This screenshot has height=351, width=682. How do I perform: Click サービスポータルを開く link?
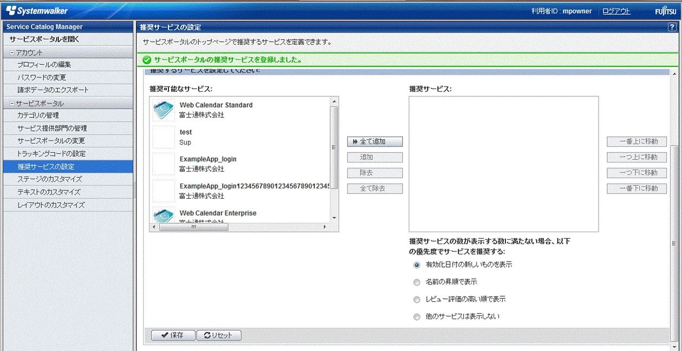point(44,40)
